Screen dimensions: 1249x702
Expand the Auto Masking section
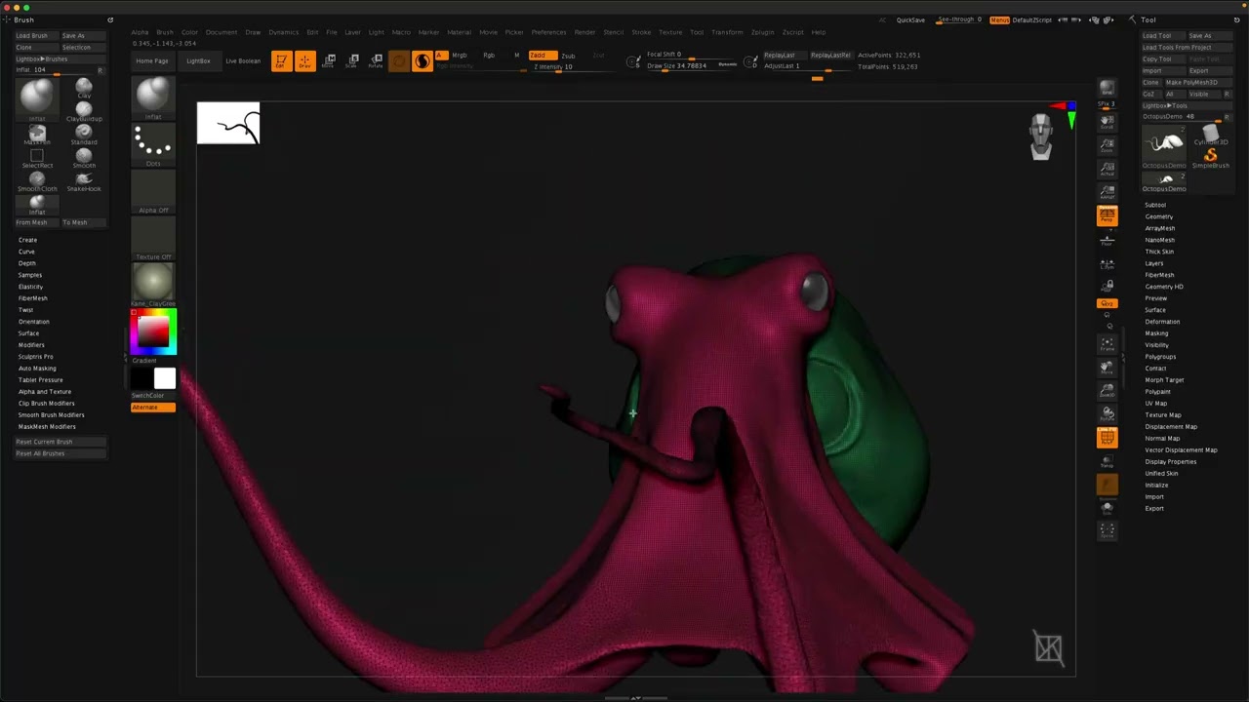[37, 369]
